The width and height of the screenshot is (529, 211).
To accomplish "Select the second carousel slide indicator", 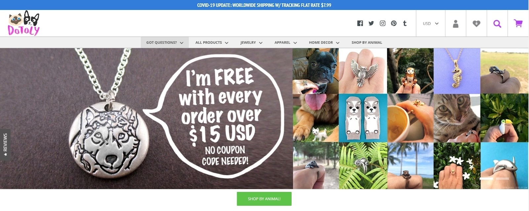I will click(503, 179).
